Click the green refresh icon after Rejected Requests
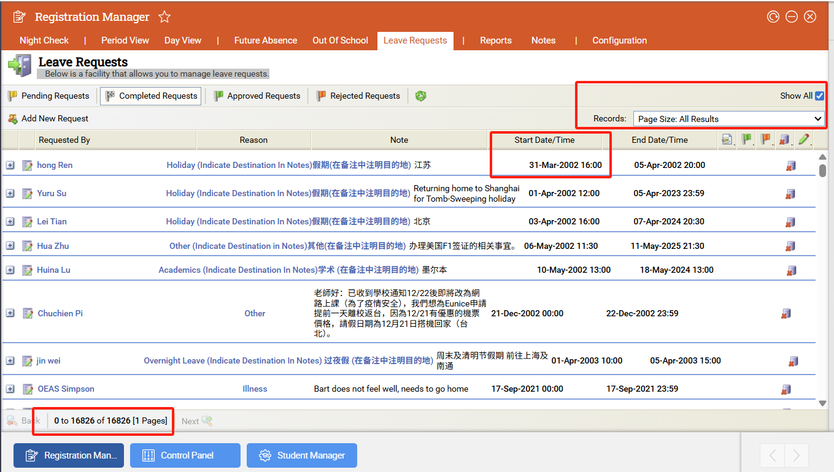The width and height of the screenshot is (834, 472). [420, 96]
